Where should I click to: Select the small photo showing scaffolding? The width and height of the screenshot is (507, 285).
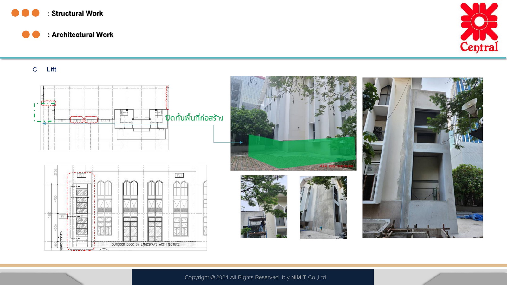264,206
